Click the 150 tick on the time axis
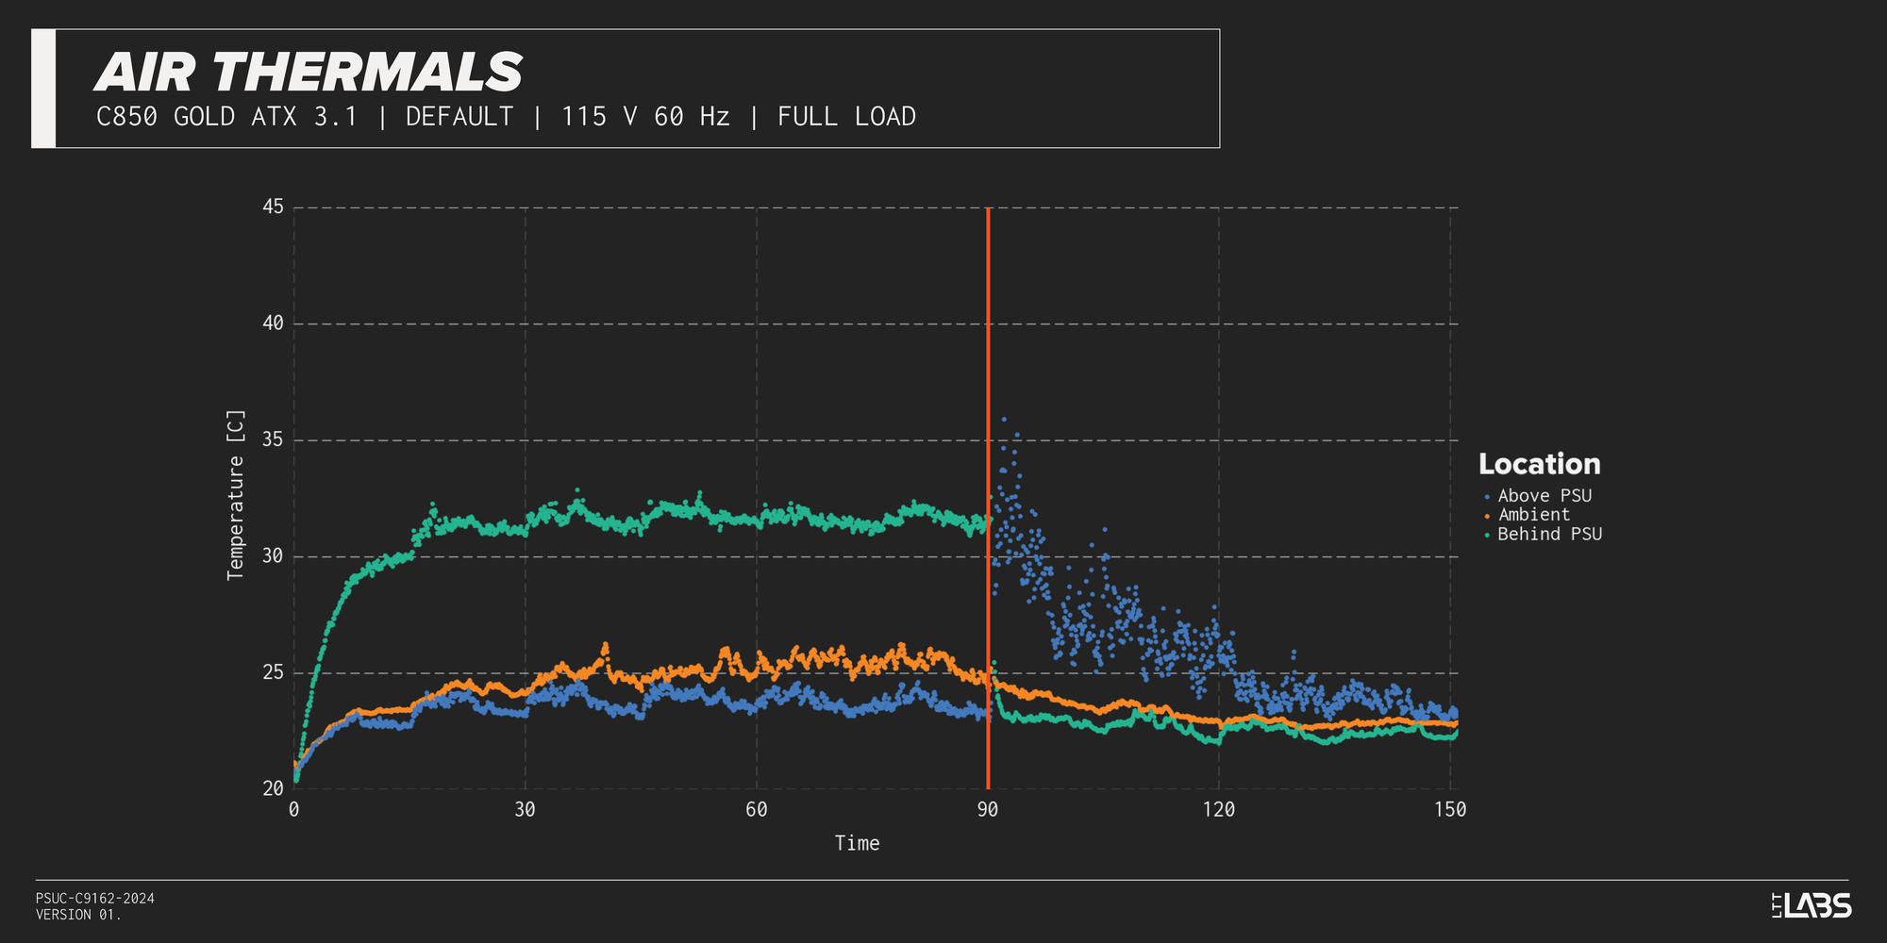The height and width of the screenshot is (943, 1887). point(1449,809)
